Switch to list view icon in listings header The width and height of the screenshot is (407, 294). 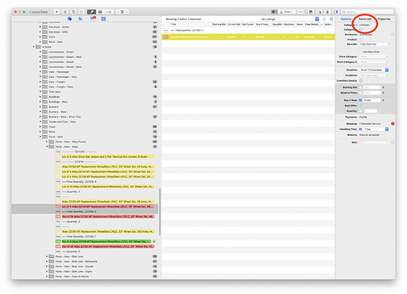pyautogui.click(x=331, y=19)
